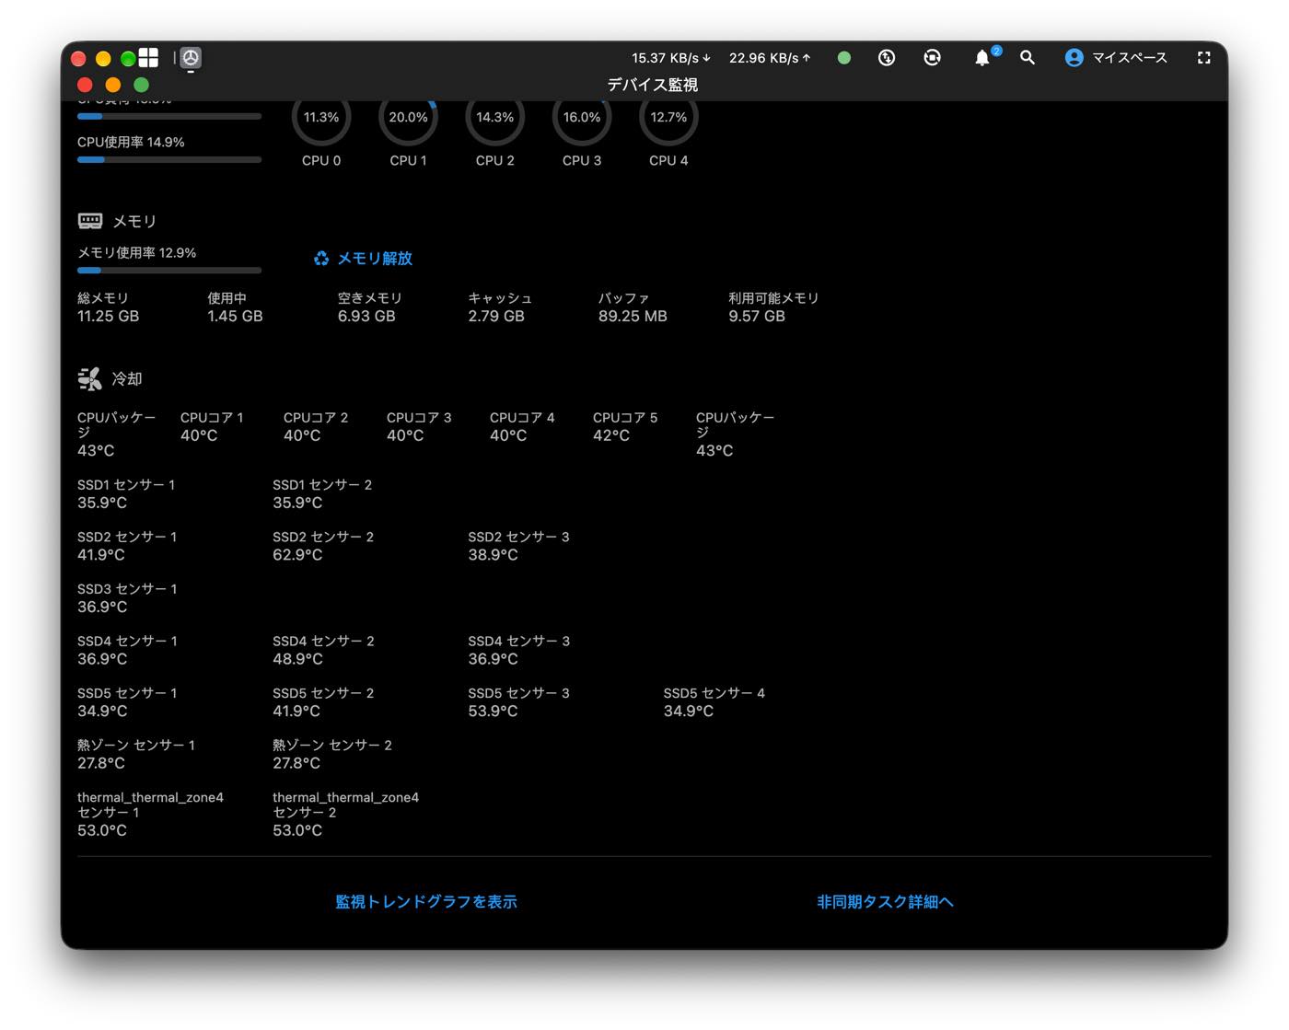The width and height of the screenshot is (1289, 1030).
Task: Open マイスペース user menu
Action: (1129, 57)
